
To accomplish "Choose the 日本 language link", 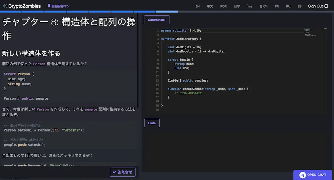I will [237, 6].
